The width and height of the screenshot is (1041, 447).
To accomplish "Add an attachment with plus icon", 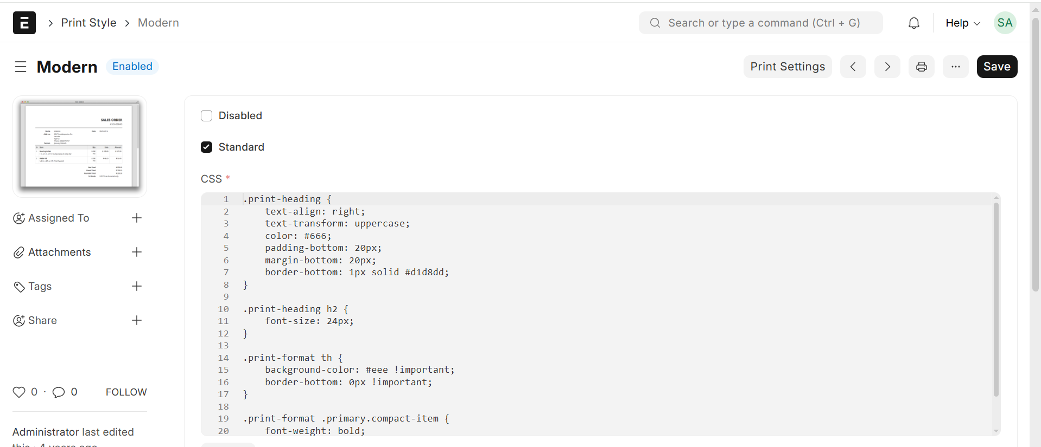I will (x=137, y=252).
